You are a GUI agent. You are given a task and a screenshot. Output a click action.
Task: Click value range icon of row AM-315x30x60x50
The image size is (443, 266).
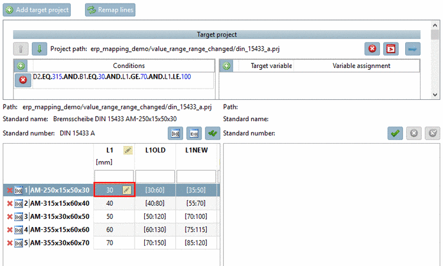[19, 217]
